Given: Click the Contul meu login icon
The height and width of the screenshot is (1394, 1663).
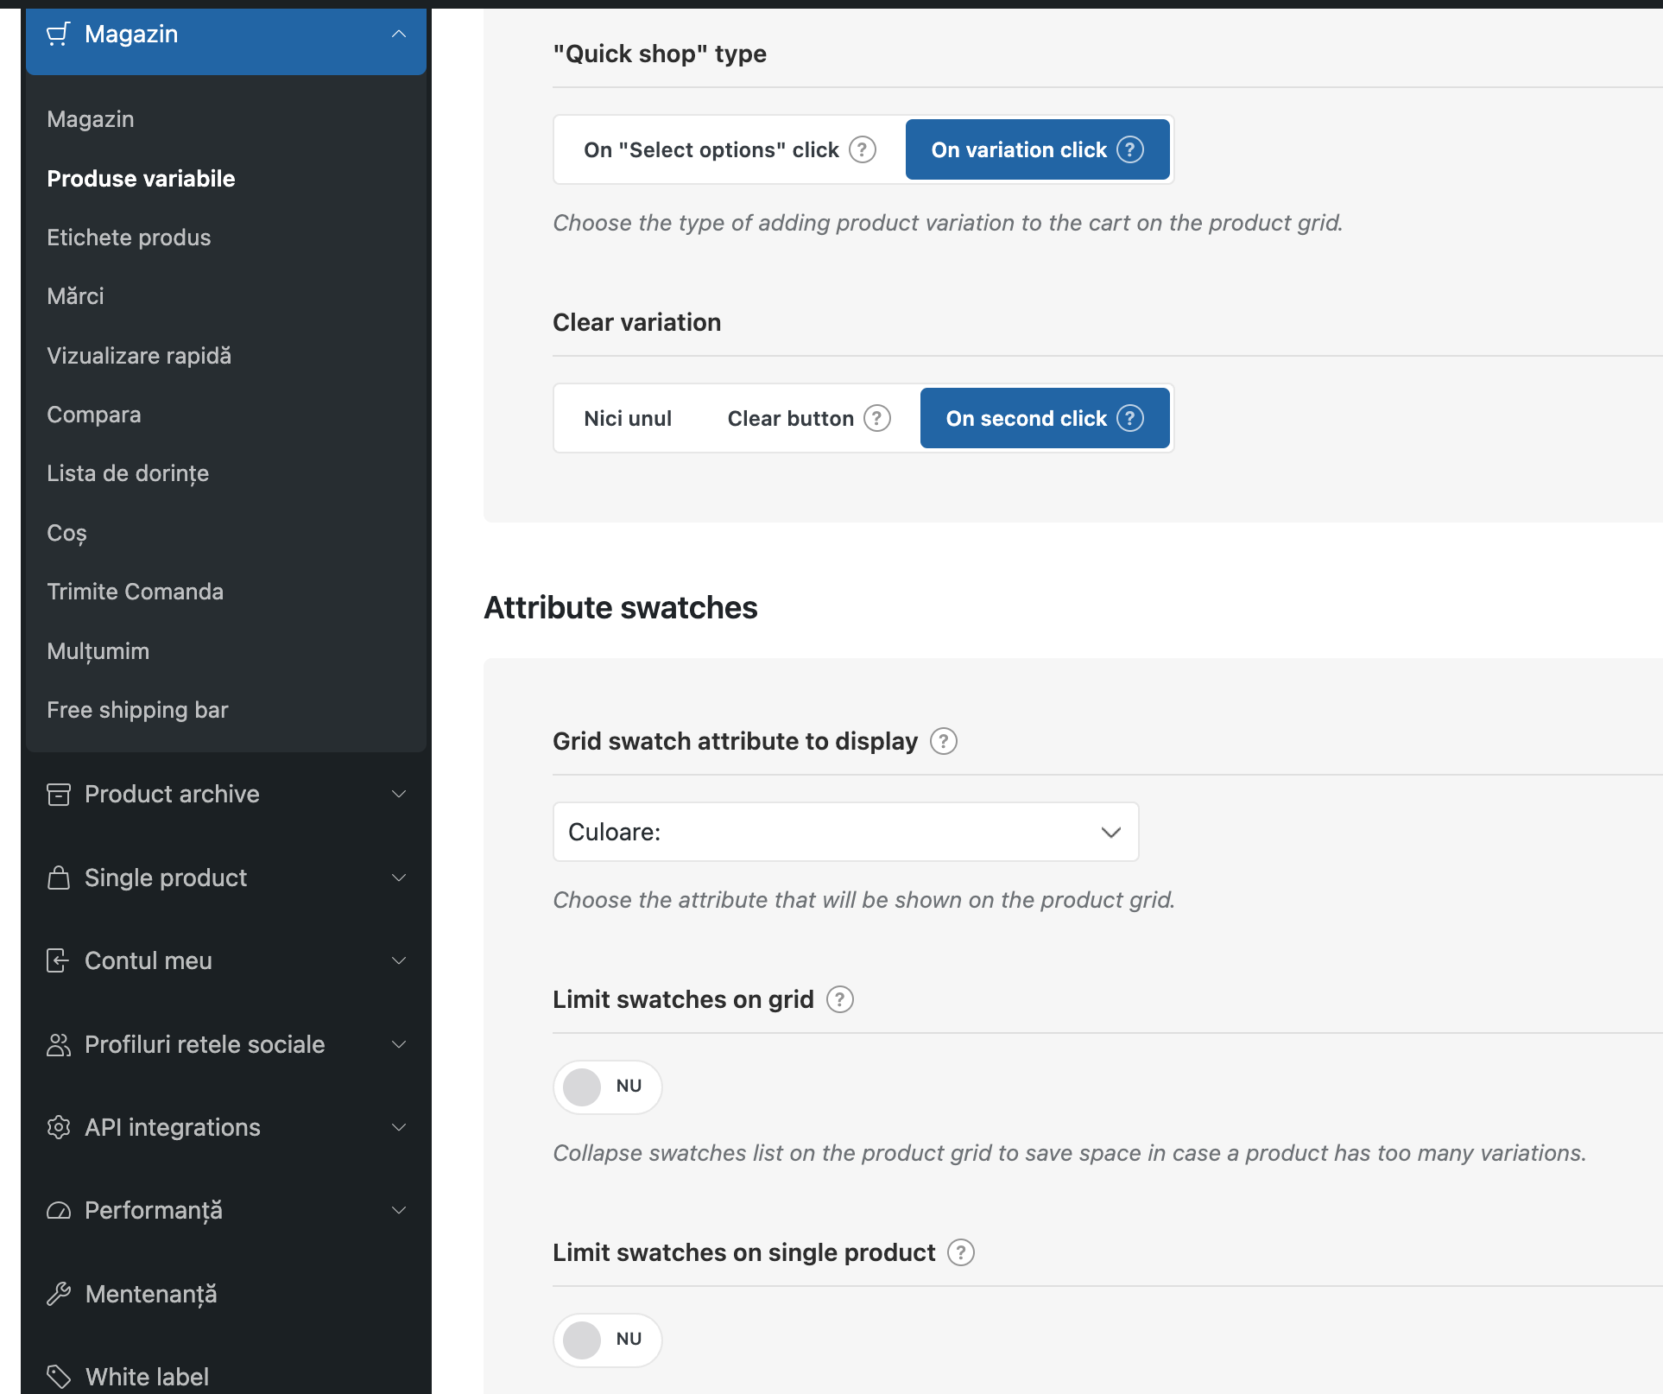Looking at the screenshot, I should (x=58, y=960).
